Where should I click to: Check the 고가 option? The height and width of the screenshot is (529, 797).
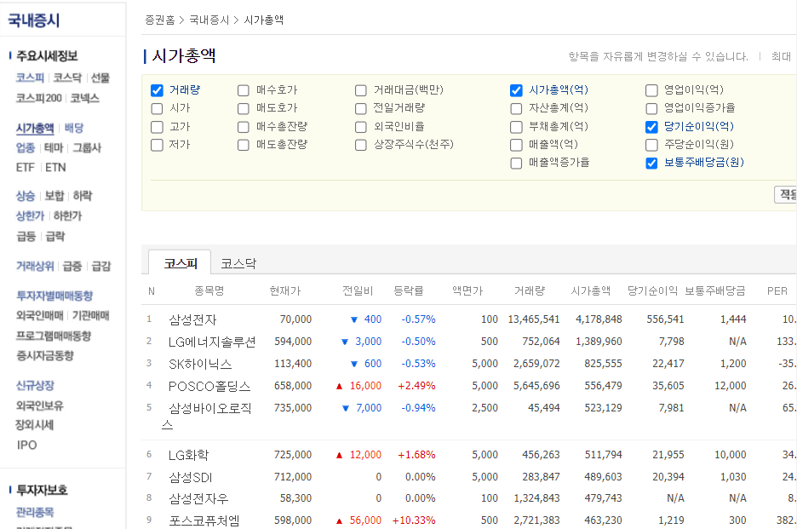[157, 127]
